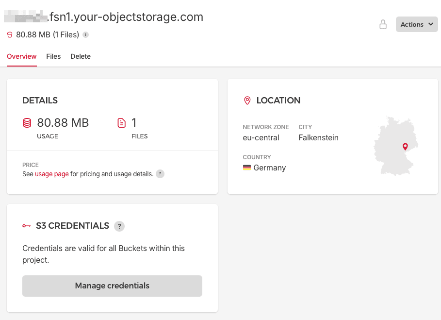Click the lock icon beside Actions
This screenshot has width=441, height=320.
tap(383, 24)
